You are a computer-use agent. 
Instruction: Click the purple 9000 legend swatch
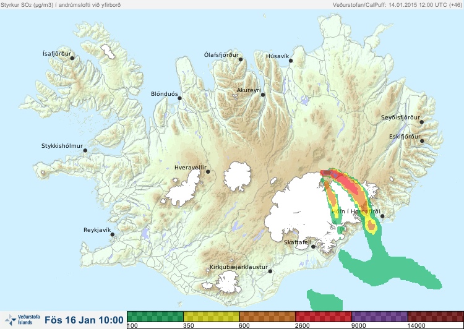[380, 317]
